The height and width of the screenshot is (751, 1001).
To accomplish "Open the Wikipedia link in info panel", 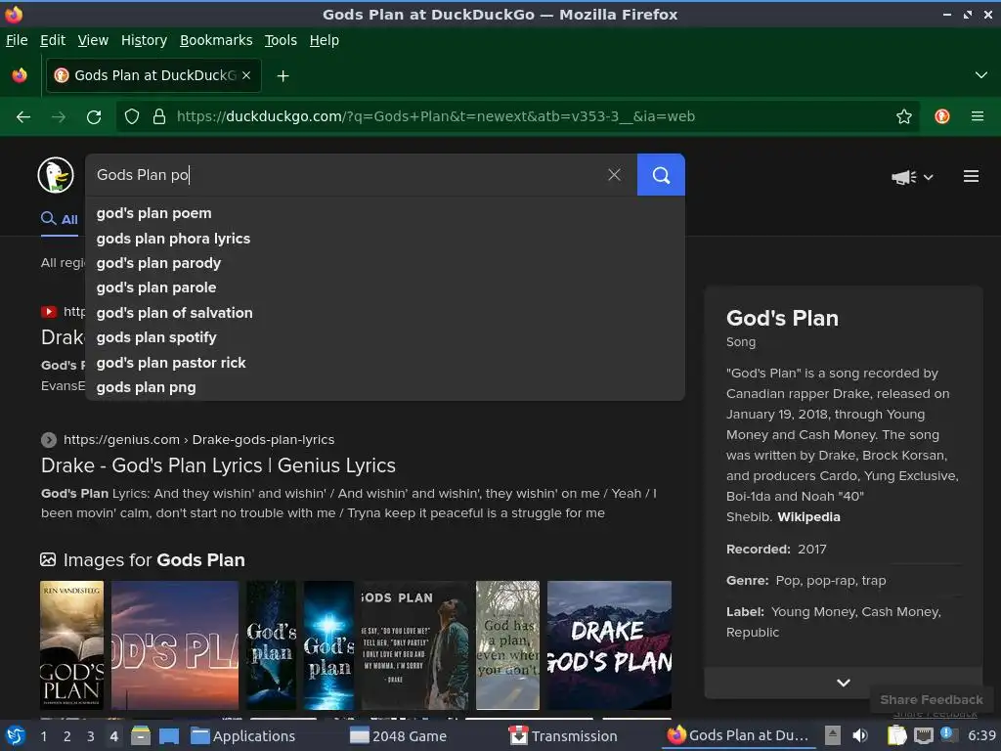I will (x=808, y=516).
